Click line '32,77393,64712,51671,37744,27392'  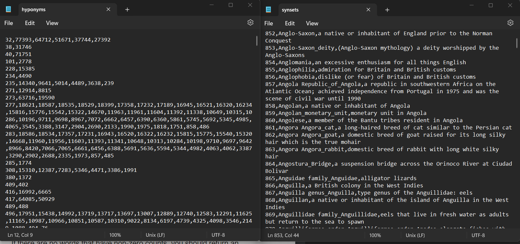[x=58, y=40]
